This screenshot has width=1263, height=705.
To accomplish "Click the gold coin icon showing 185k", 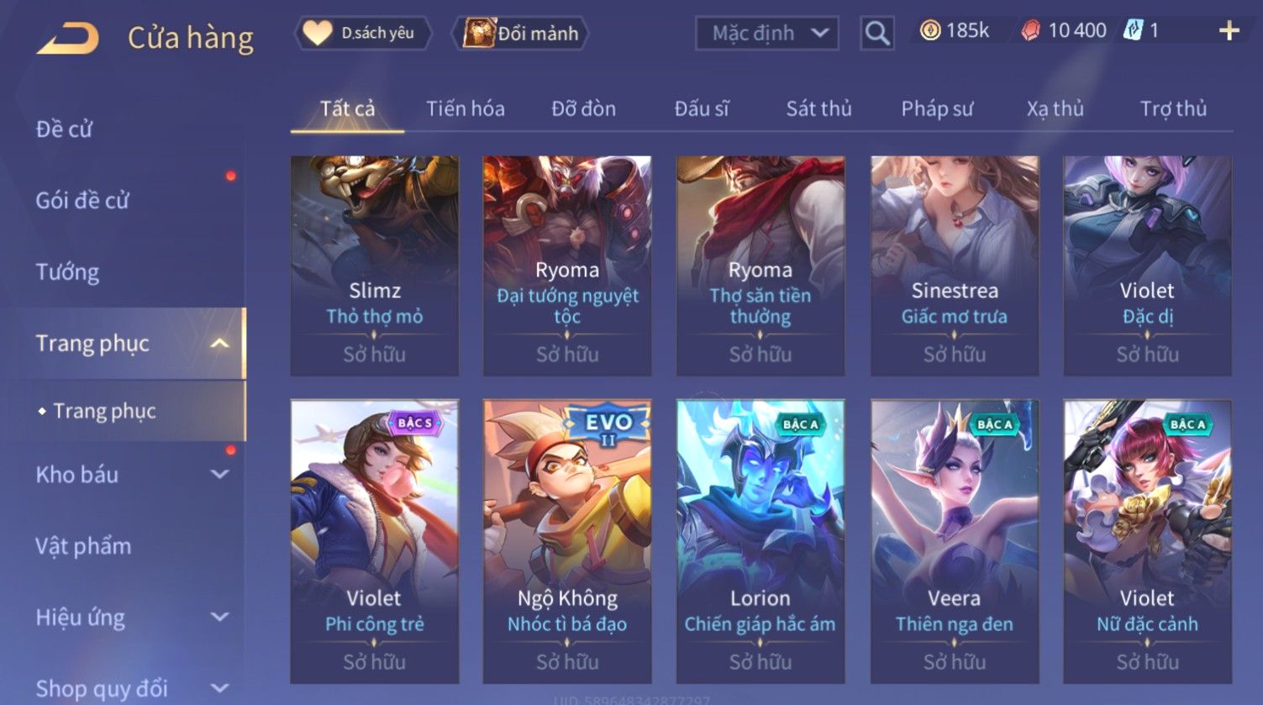I will coord(929,31).
